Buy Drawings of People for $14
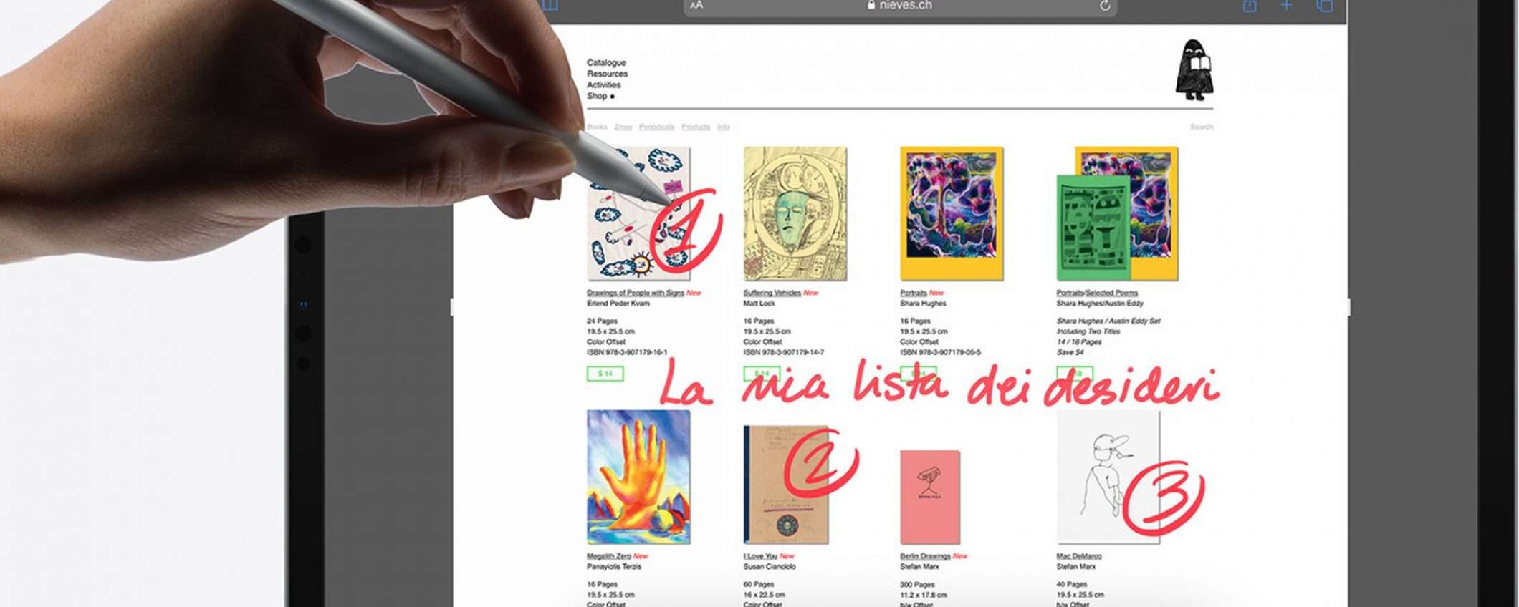 click(x=605, y=374)
